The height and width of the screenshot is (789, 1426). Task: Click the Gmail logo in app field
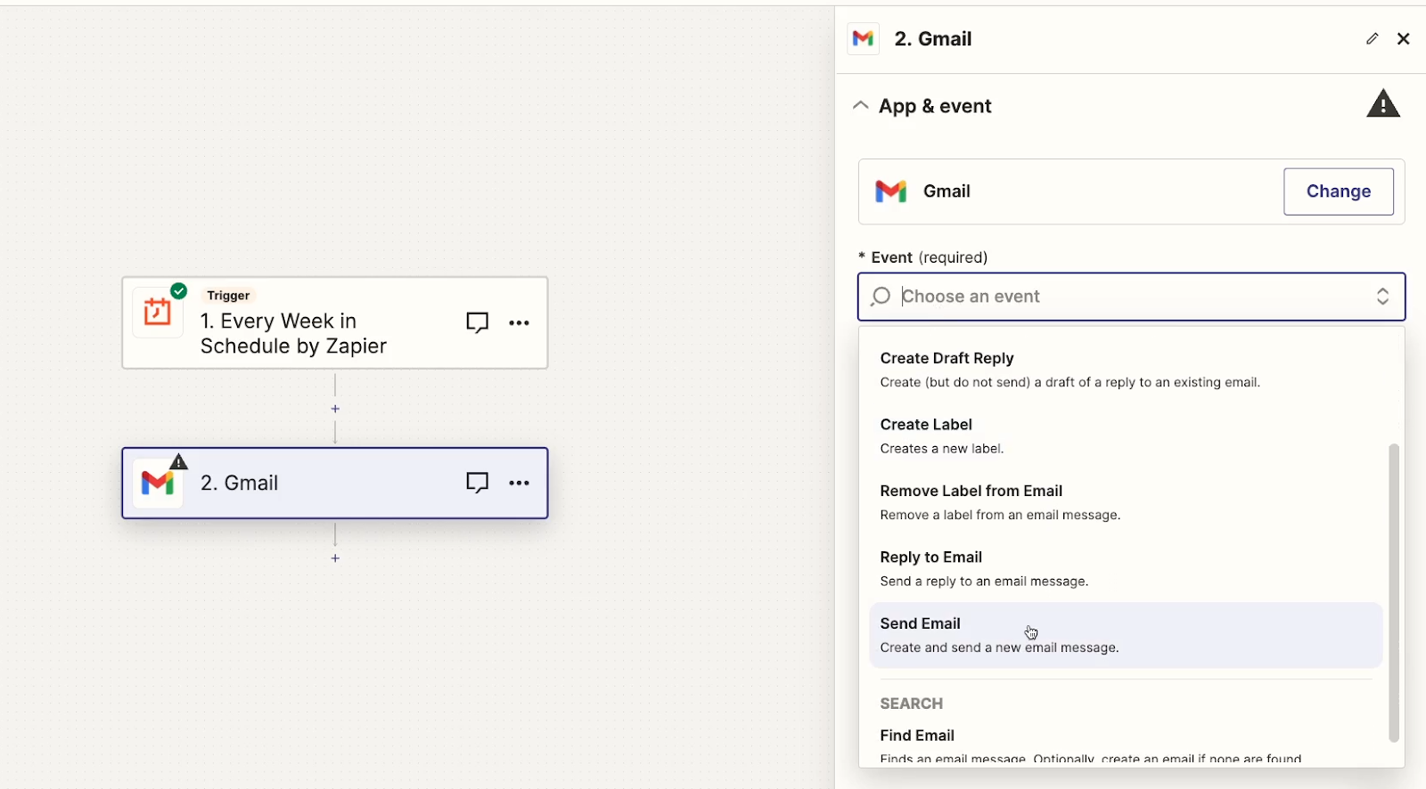[890, 191]
